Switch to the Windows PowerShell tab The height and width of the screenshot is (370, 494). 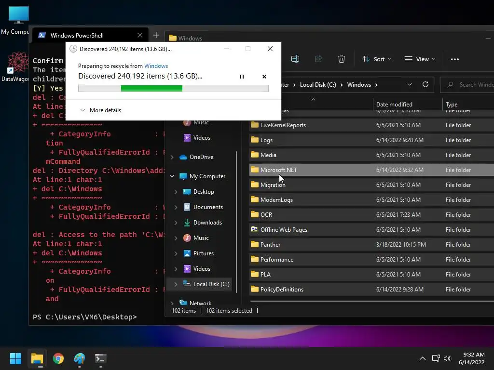(77, 36)
